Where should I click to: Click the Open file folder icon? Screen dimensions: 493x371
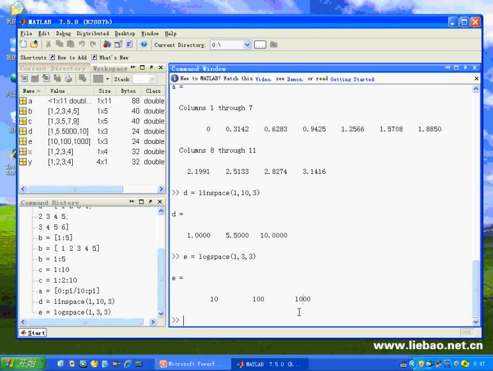(x=34, y=44)
